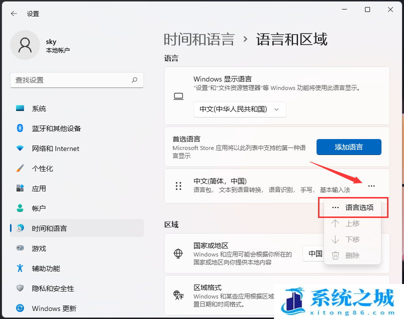
Task: Open 帐户 settings category
Action: click(77, 208)
